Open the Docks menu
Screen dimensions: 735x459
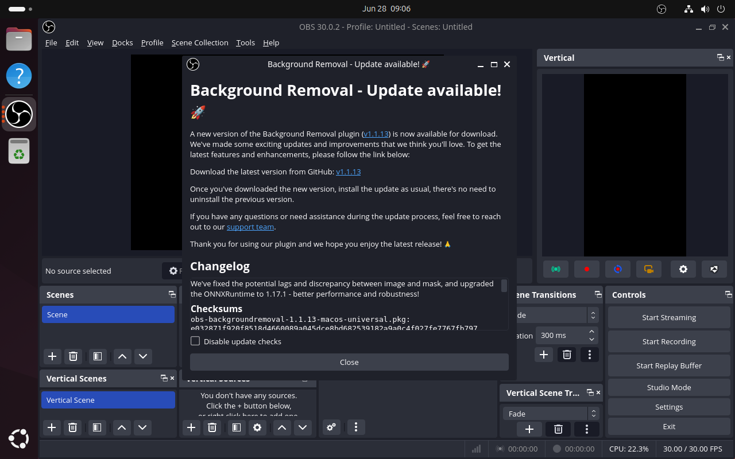click(x=122, y=42)
